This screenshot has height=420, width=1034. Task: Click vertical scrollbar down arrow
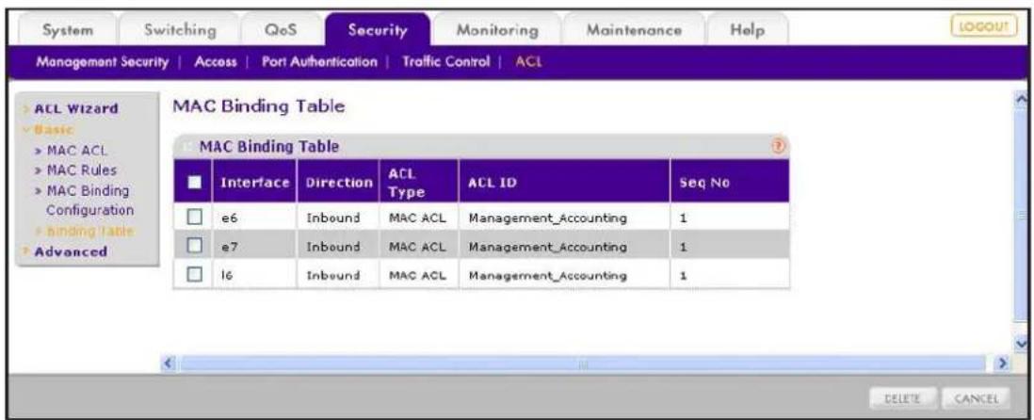point(1022,345)
